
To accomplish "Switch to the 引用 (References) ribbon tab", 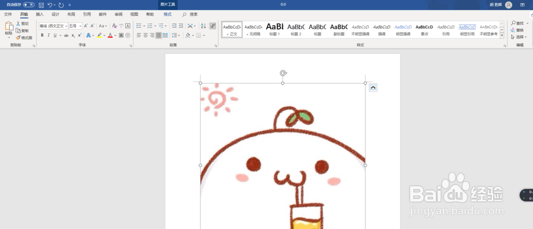I will [87, 14].
